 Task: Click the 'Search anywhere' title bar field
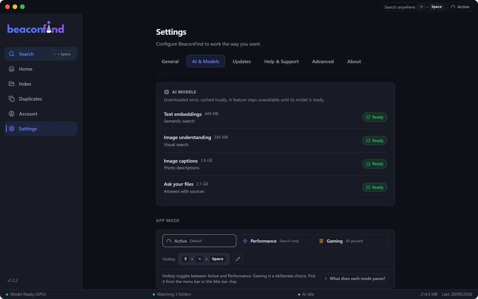coord(414,7)
